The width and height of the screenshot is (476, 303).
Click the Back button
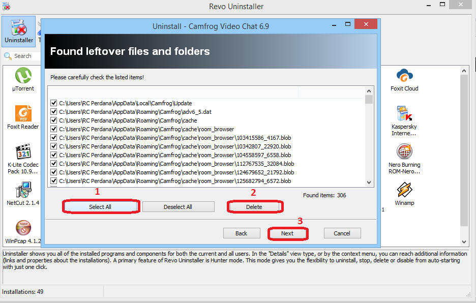[x=242, y=233]
